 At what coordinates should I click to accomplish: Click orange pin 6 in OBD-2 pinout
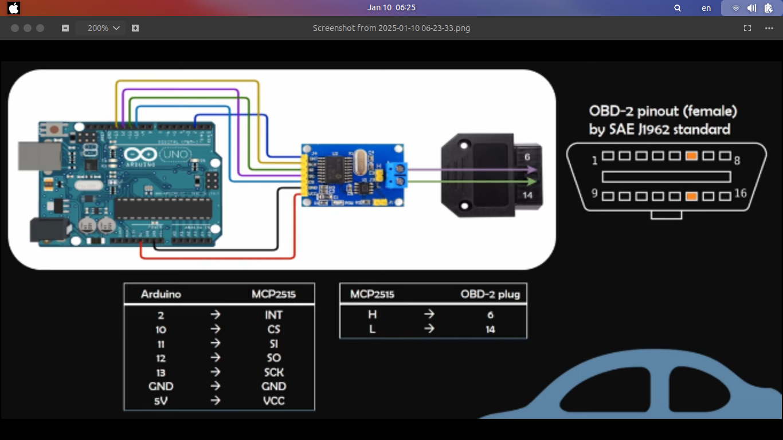click(691, 156)
